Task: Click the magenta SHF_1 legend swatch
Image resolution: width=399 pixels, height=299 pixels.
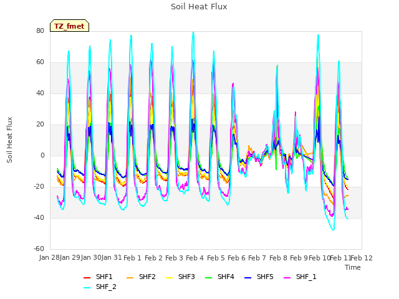Action: [287, 278]
